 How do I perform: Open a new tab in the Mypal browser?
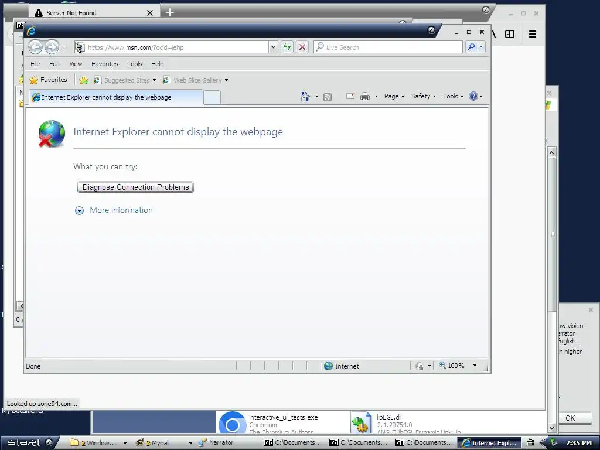click(x=170, y=13)
